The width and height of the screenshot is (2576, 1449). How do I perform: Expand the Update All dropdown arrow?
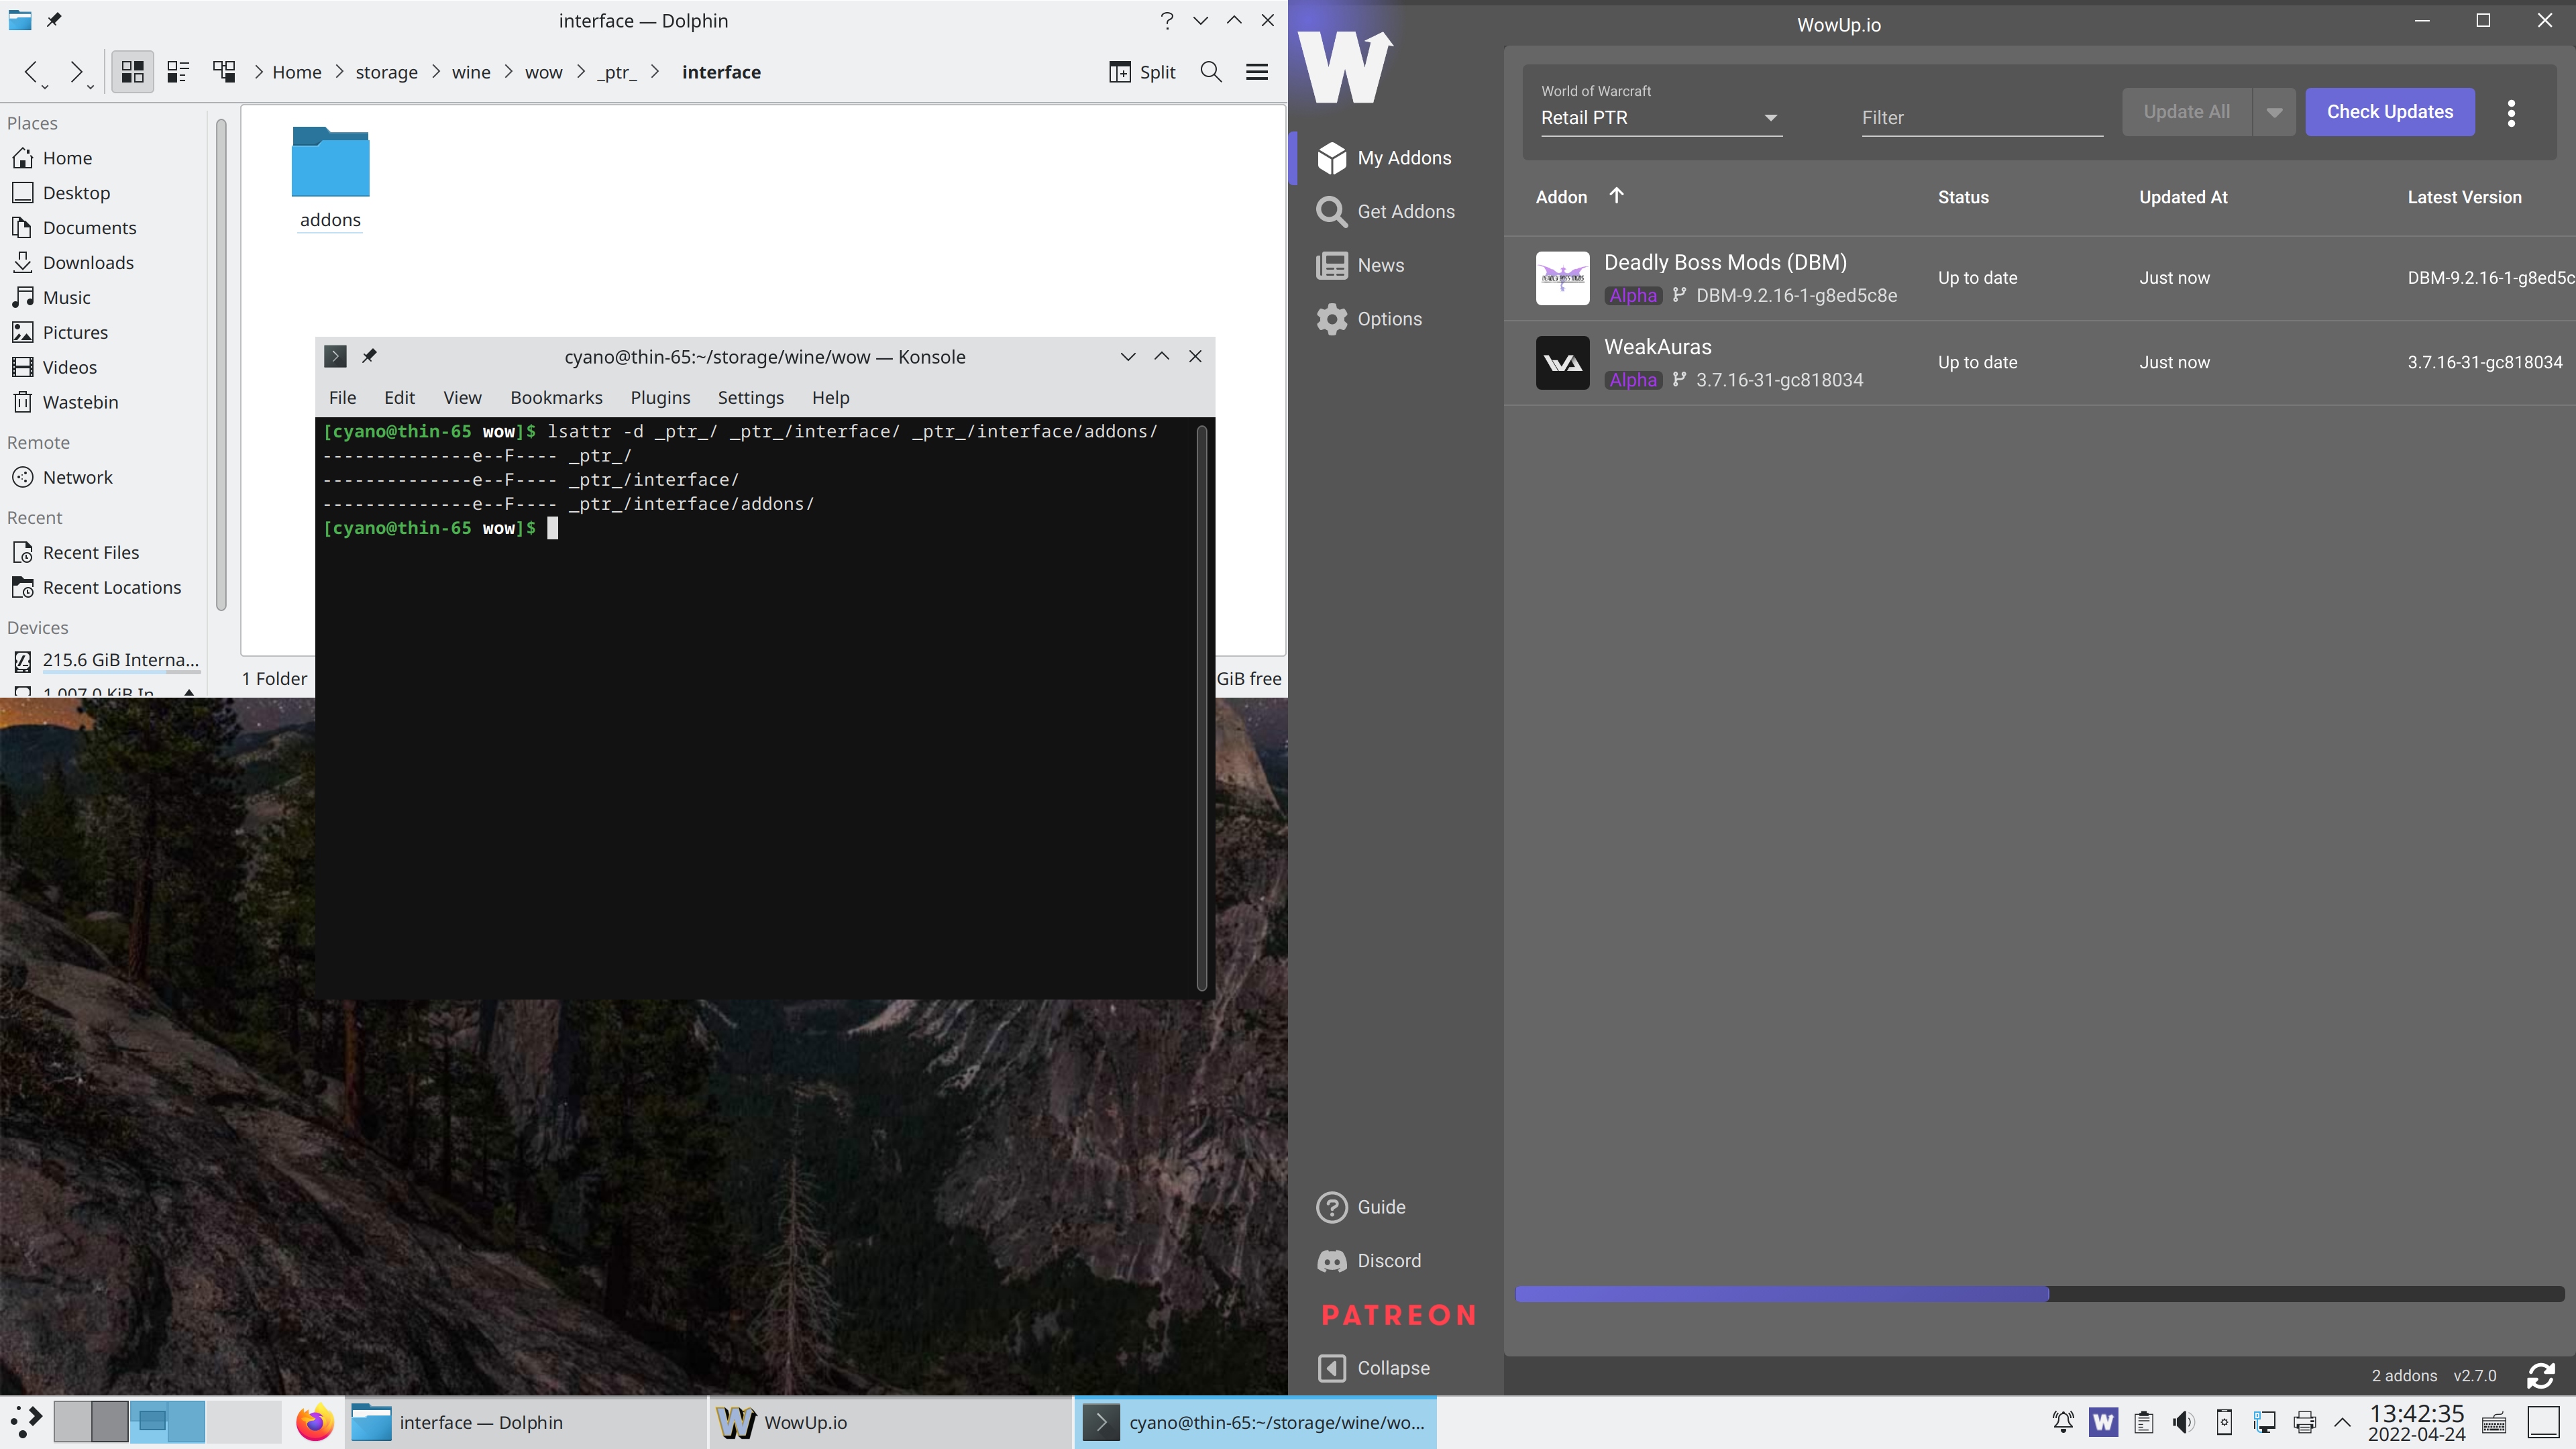point(2273,112)
